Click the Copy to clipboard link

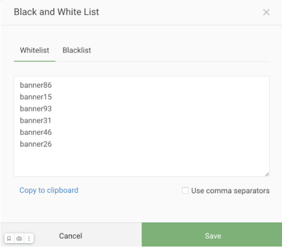point(49,190)
